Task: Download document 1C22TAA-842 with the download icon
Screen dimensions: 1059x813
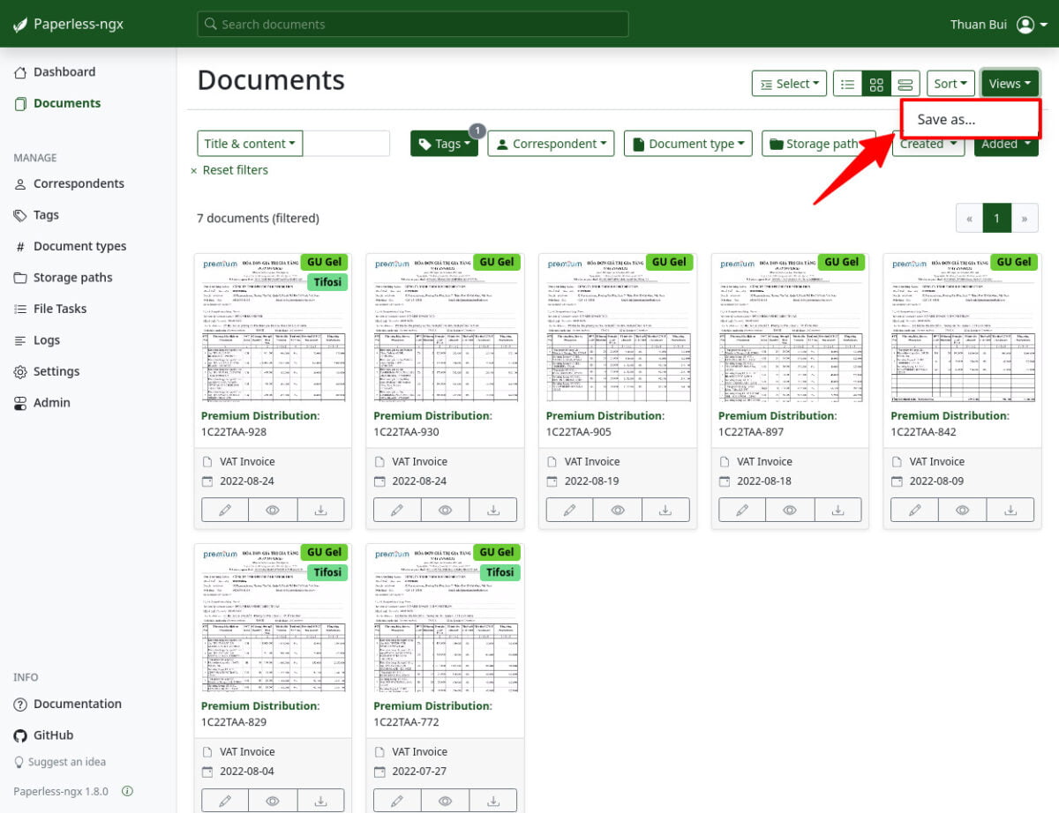Action: pyautogui.click(x=1010, y=509)
